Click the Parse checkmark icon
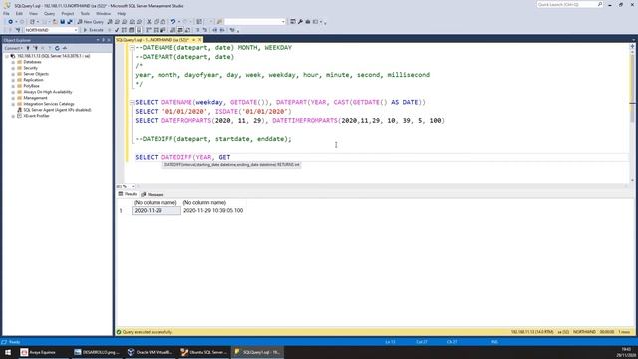The image size is (638, 359). point(117,30)
